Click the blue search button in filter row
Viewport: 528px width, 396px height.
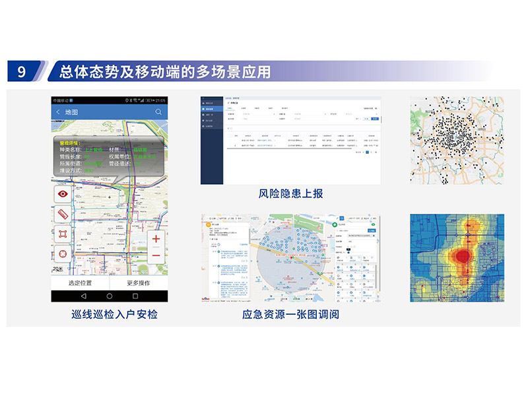[x=374, y=119]
